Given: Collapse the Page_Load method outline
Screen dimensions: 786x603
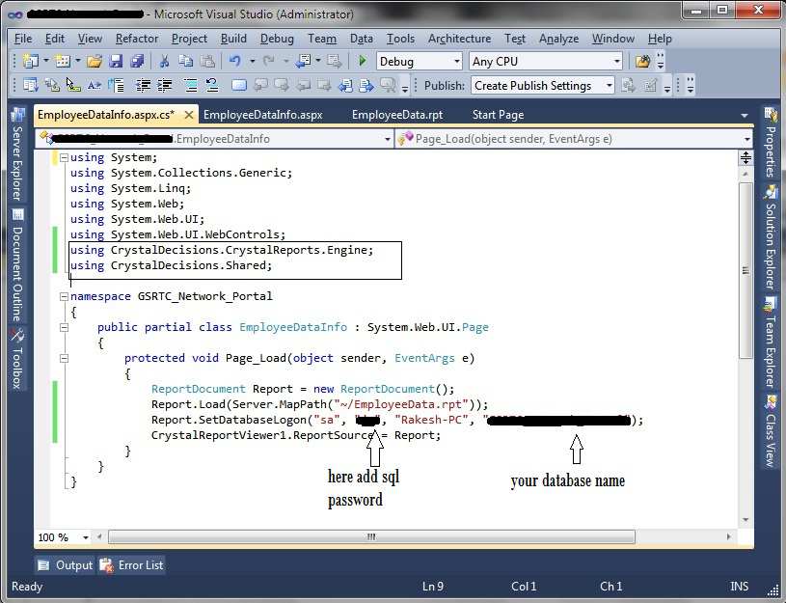Looking at the screenshot, I should click(64, 358).
